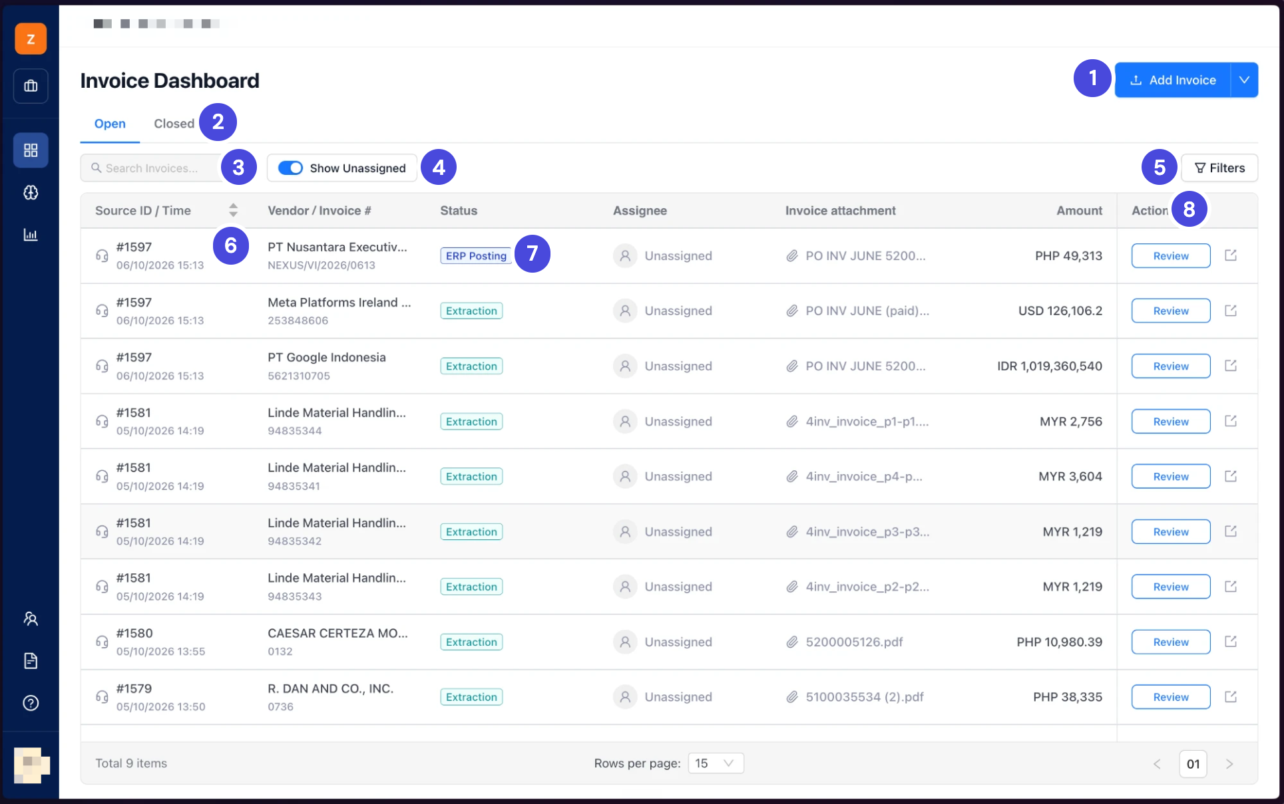This screenshot has width=1284, height=804.
Task: Open external link icon for CAESAR CERTEZA row
Action: tap(1231, 642)
